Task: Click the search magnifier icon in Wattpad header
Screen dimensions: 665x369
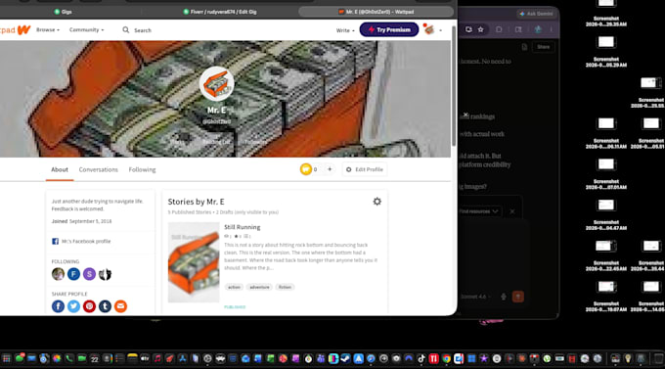Action: click(126, 30)
